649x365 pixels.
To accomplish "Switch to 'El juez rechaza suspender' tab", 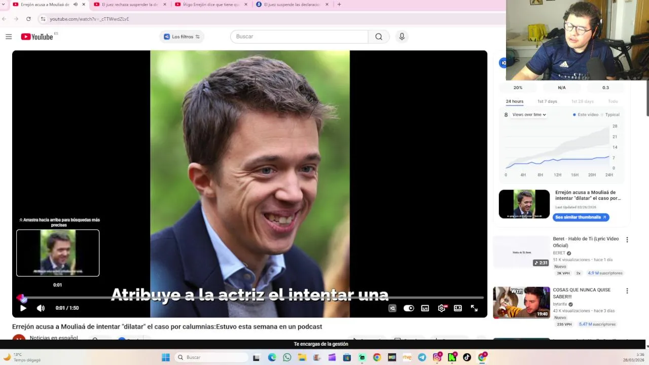I will point(130,5).
